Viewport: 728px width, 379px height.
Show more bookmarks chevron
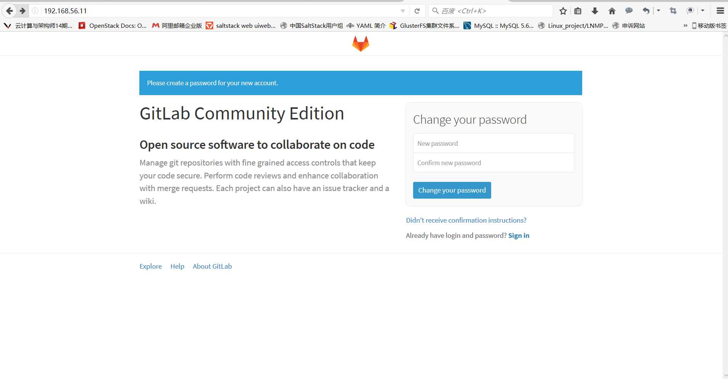(685, 25)
